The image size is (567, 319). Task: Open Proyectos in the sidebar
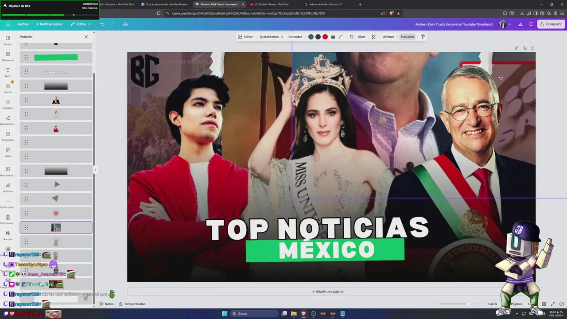point(8,136)
